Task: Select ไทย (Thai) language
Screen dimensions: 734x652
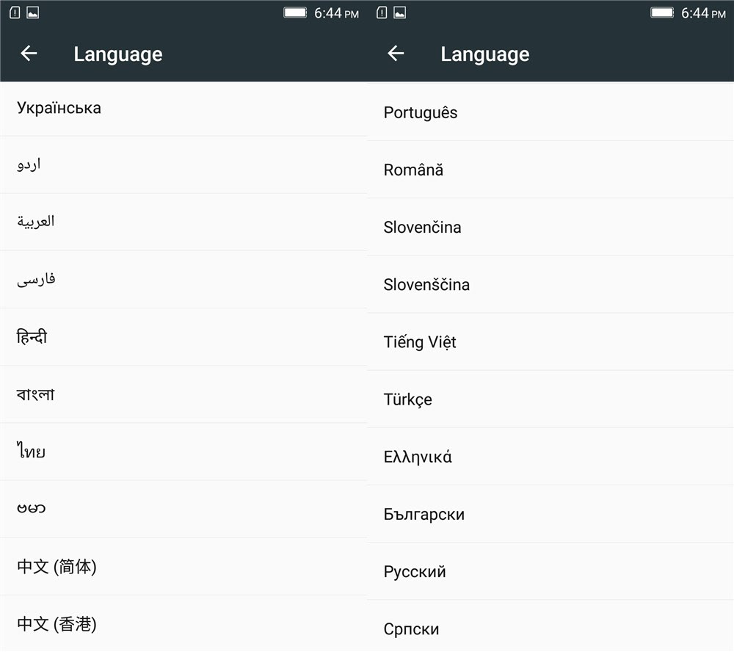Action: pyautogui.click(x=183, y=452)
